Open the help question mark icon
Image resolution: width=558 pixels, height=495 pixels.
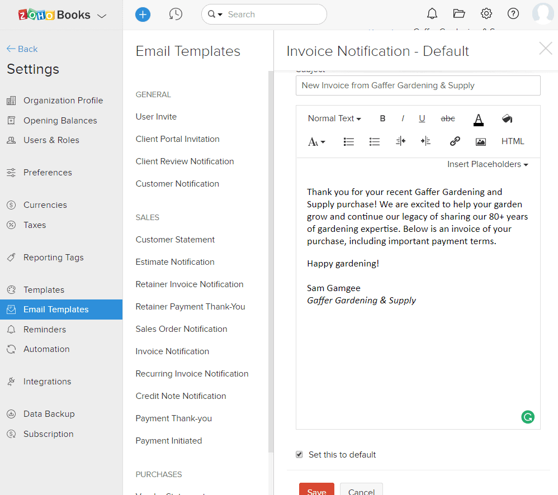click(x=513, y=14)
